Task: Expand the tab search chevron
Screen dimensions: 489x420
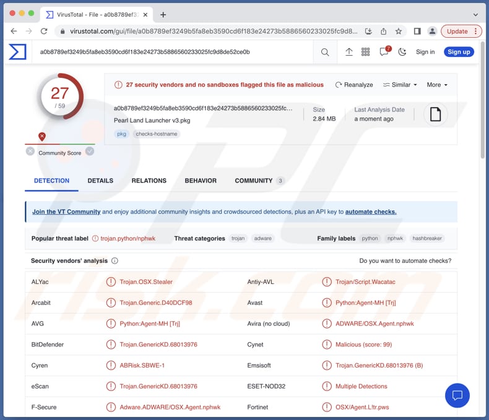Action: pos(475,15)
